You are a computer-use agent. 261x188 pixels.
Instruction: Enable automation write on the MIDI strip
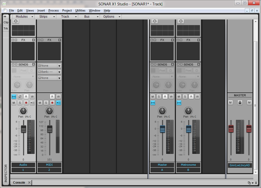coord(58,97)
